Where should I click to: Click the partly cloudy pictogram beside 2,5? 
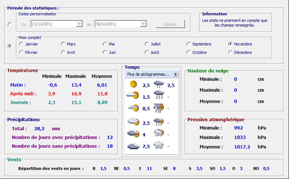[x=133, y=122]
